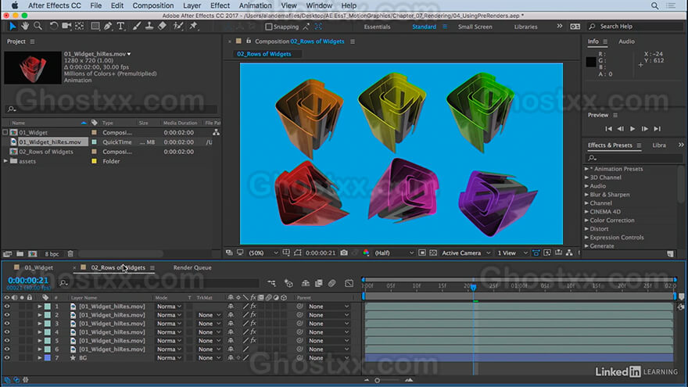
Task: Enable the Snapping checkbox
Action: point(269,27)
